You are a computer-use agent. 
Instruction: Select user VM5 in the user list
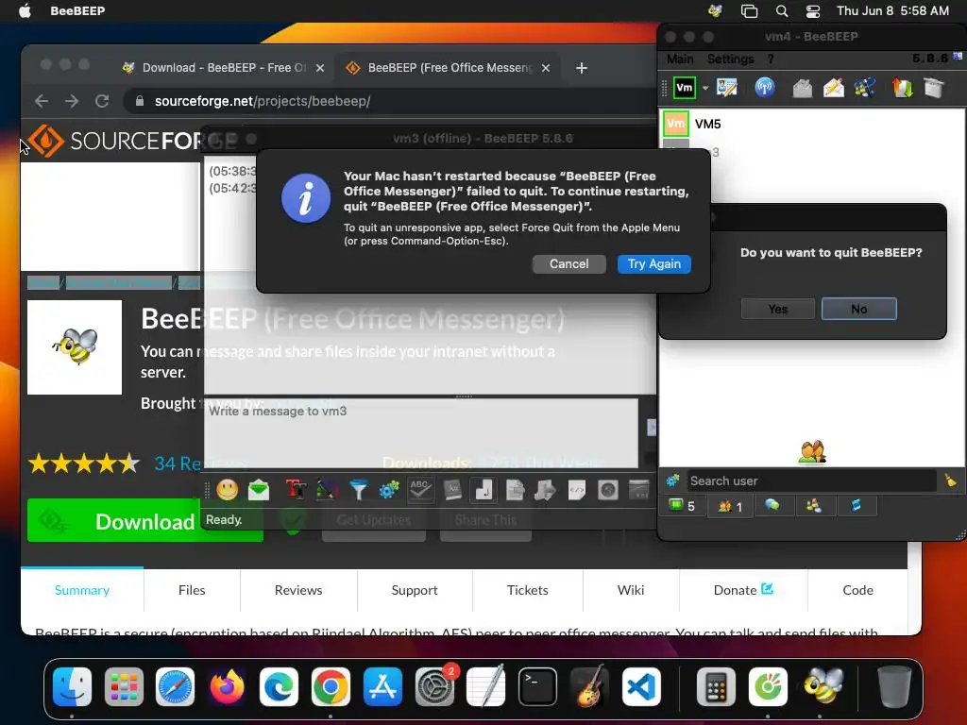811,124
